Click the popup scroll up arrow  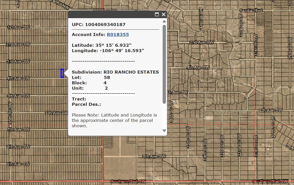(164, 21)
